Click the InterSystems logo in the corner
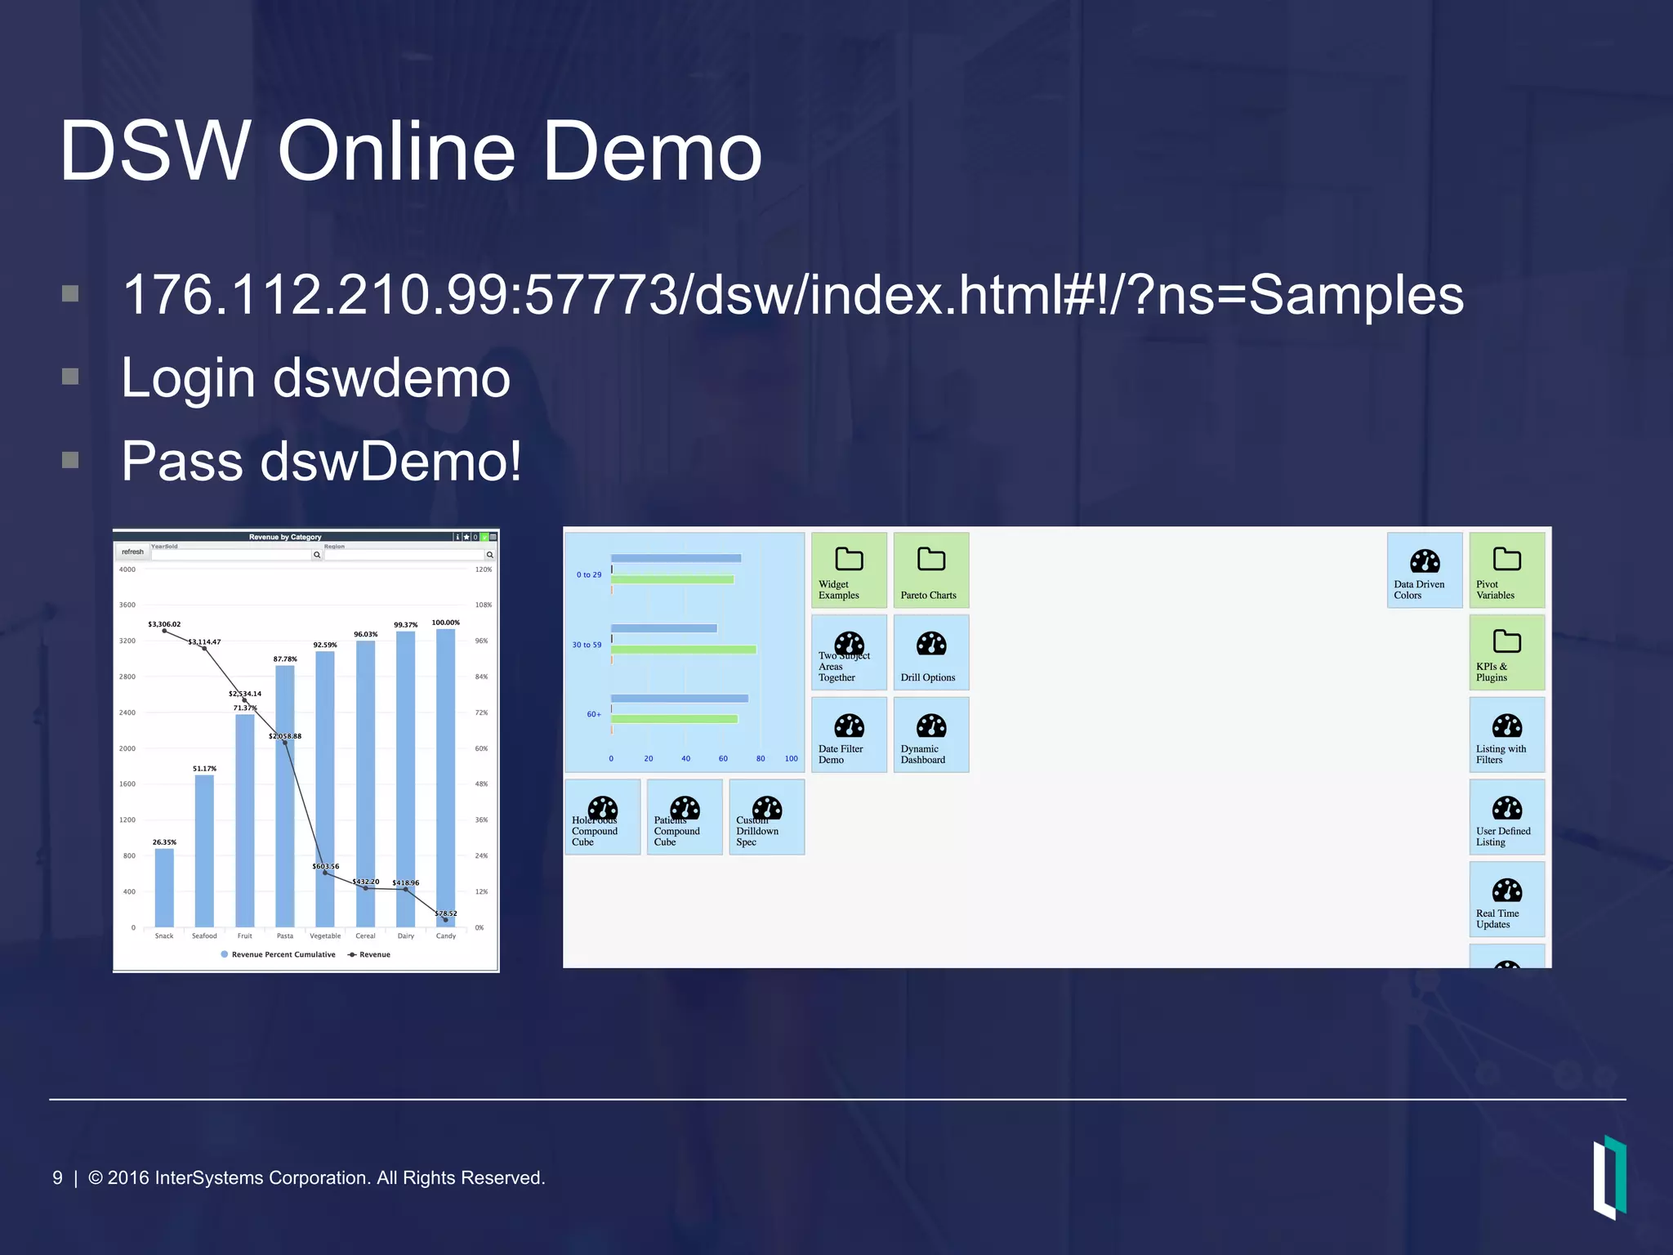1673x1255 pixels. (x=1610, y=1177)
